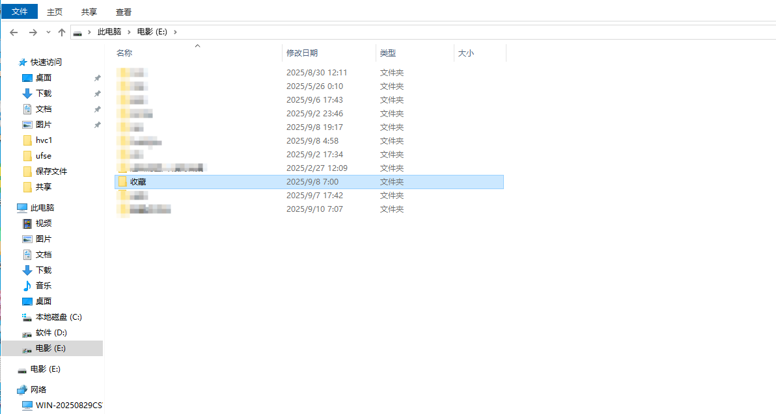
Task: Click the pin icon next to 文档 in 快速访问
Action: (98, 109)
